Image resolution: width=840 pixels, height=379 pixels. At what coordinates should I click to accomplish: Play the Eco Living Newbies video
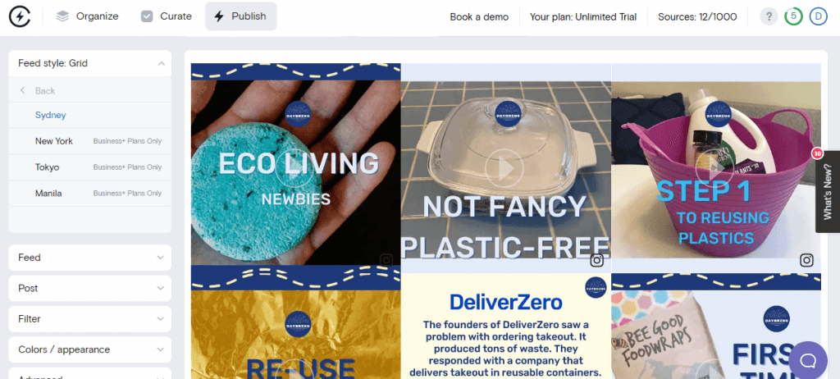(295, 169)
